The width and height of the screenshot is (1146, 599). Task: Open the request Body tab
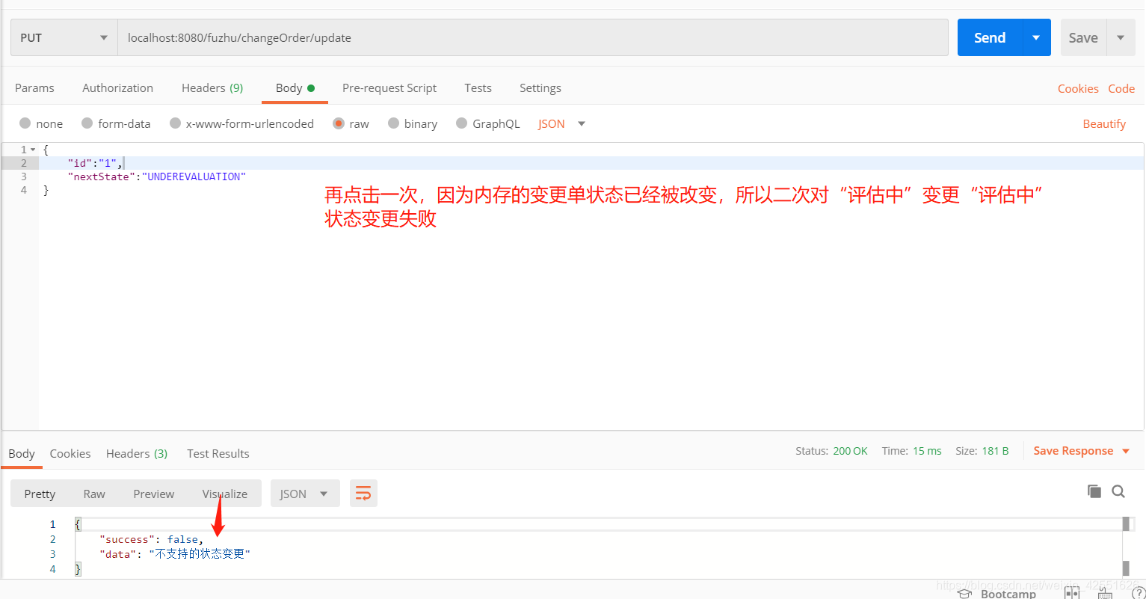295,87
